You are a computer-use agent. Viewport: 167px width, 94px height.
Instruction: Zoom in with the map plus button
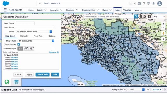163,24
